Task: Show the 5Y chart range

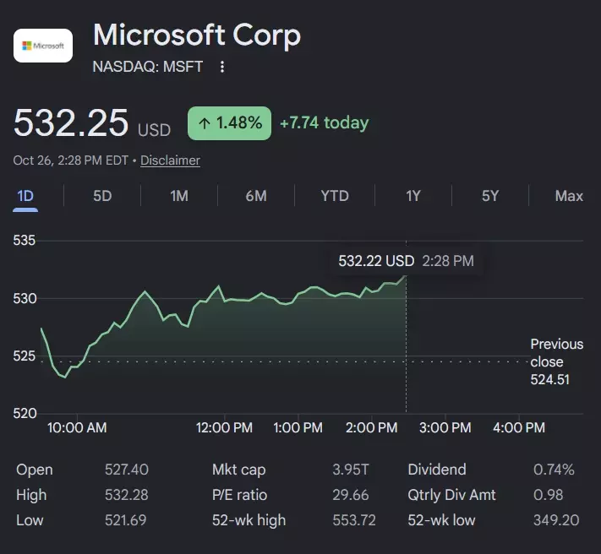Action: [x=490, y=196]
